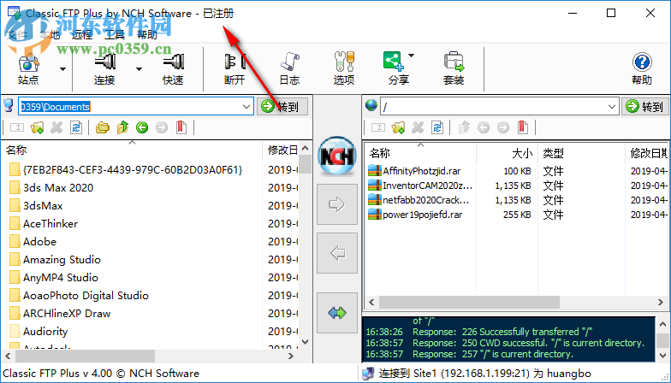Click rename icon in local pane toolbar

click(17, 127)
